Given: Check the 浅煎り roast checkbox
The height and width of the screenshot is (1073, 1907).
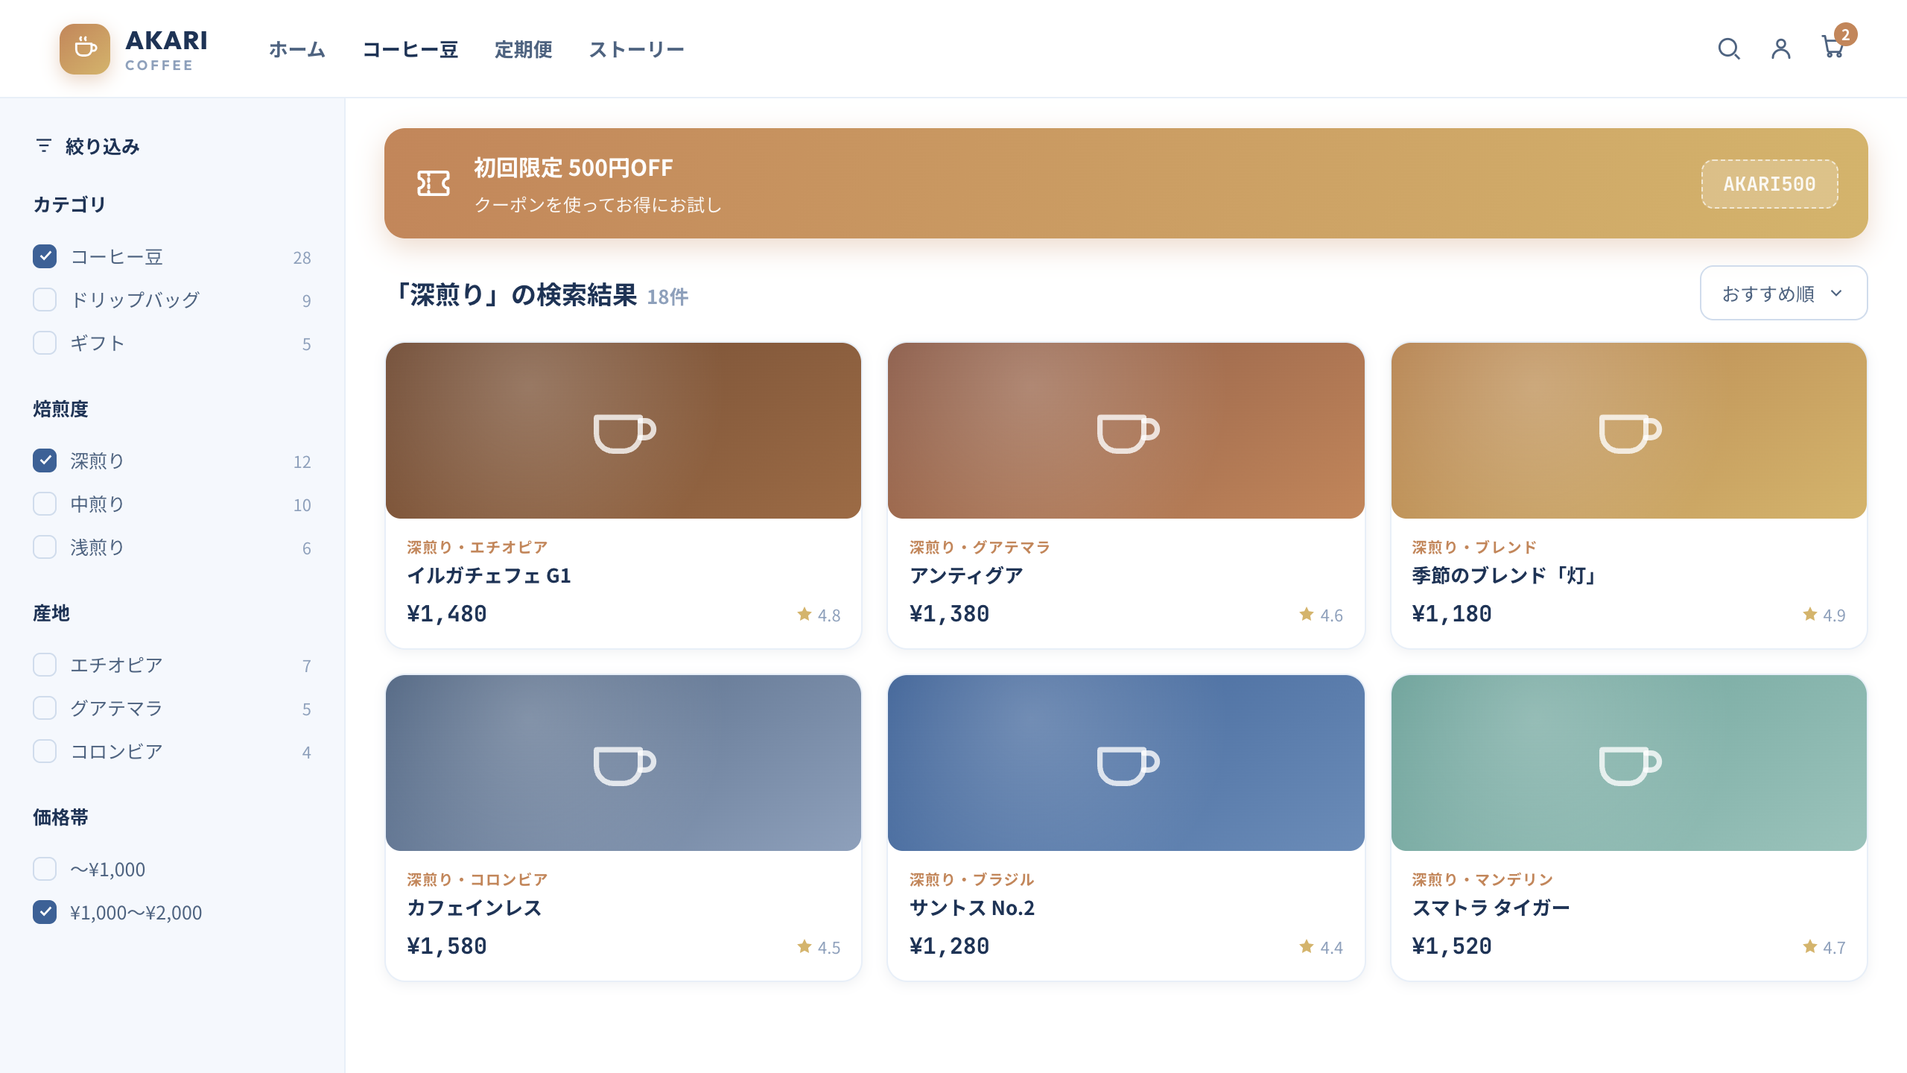Looking at the screenshot, I should [x=45, y=547].
